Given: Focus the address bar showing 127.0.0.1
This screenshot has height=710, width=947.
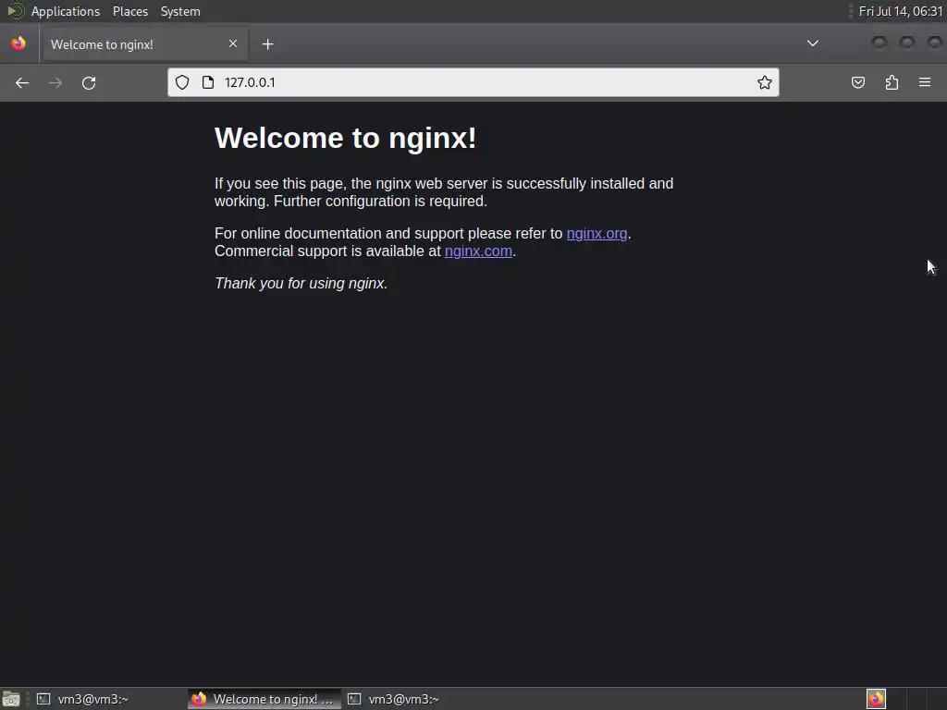Looking at the screenshot, I should click(473, 82).
